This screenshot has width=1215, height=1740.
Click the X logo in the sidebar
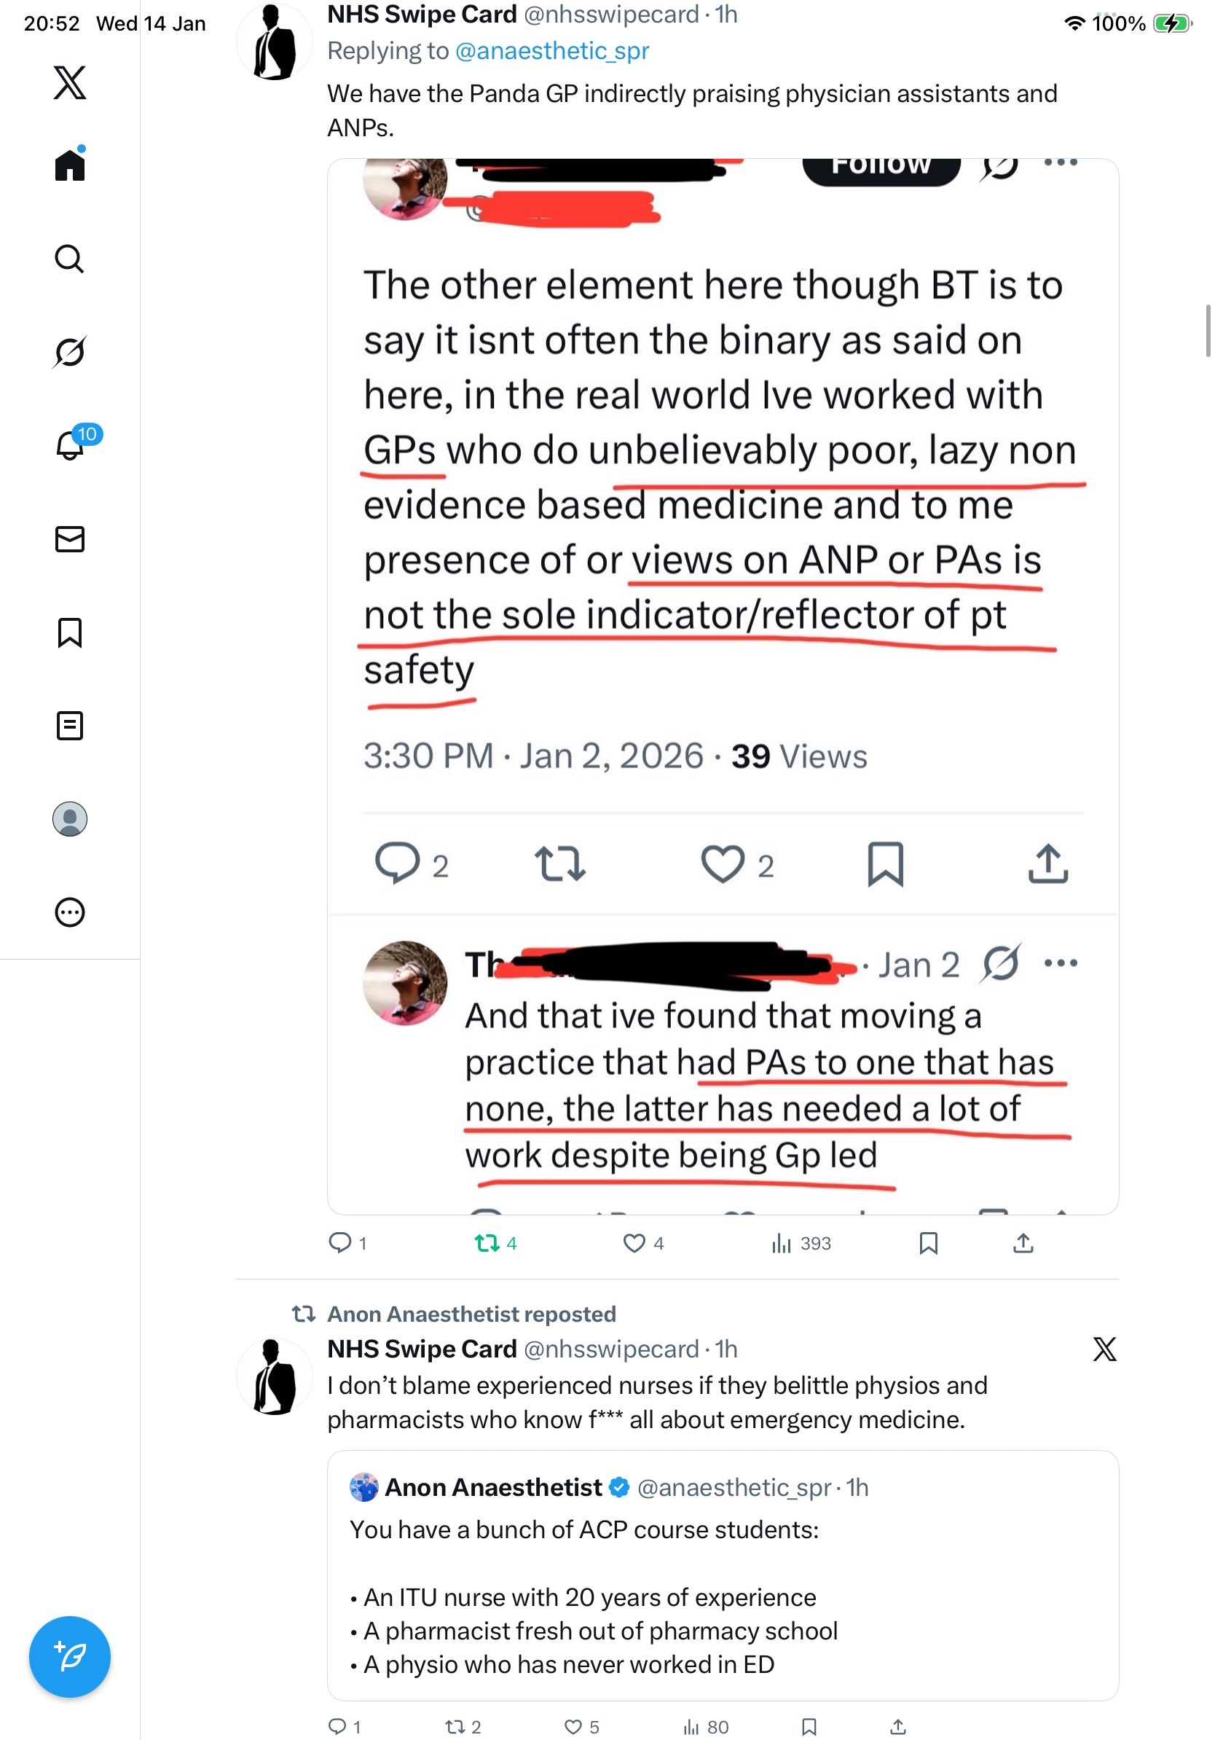coord(70,82)
